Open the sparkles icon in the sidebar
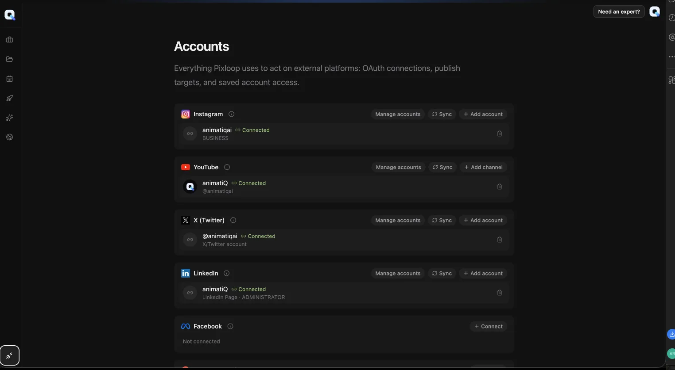 (x=10, y=118)
